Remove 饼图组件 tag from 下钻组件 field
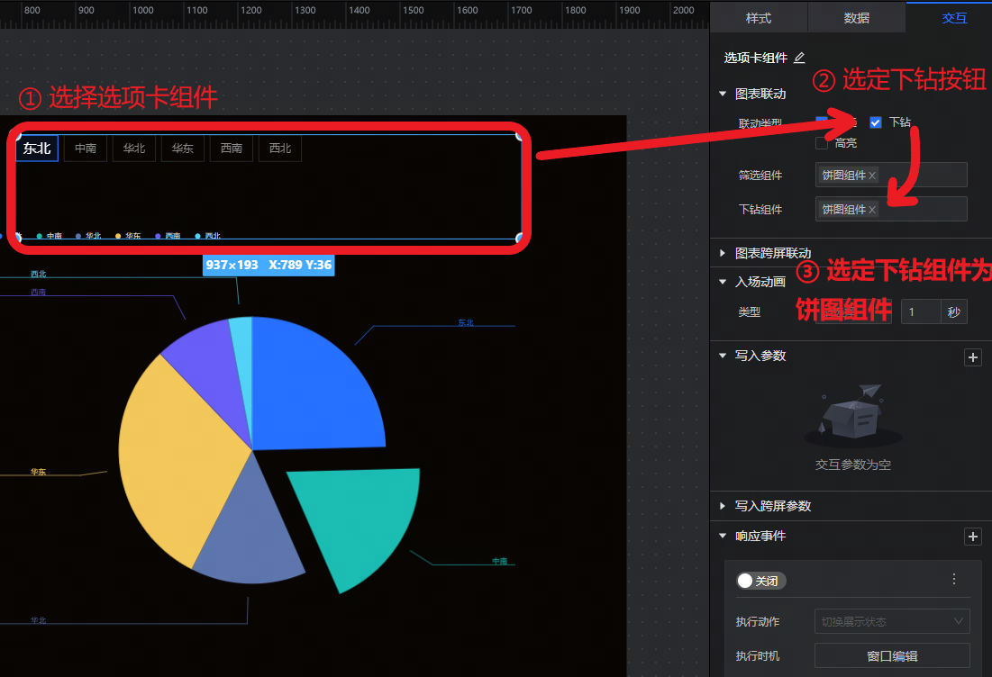This screenshot has height=677, width=992. tap(872, 210)
